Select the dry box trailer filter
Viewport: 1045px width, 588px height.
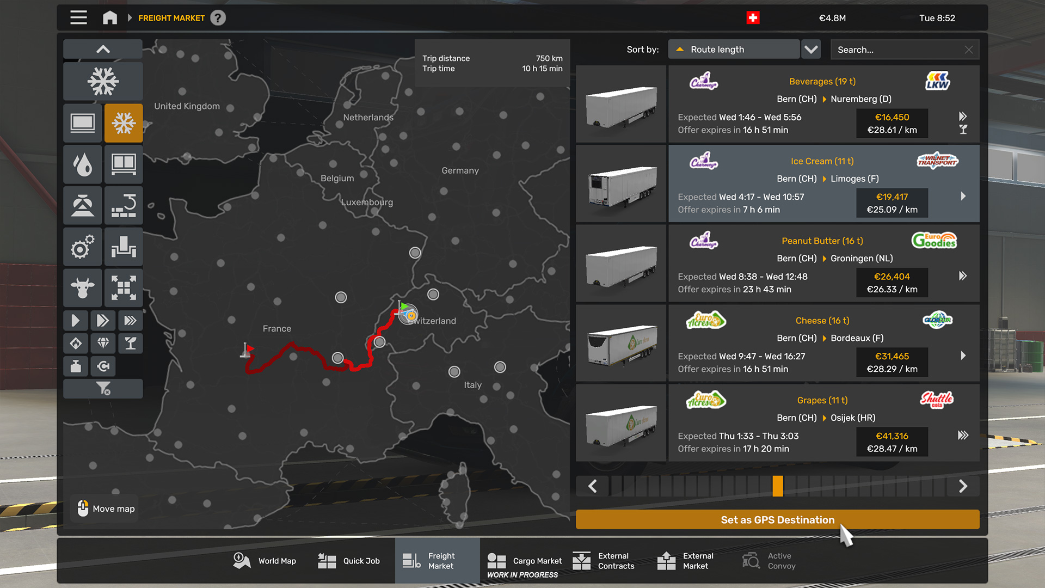(x=83, y=123)
